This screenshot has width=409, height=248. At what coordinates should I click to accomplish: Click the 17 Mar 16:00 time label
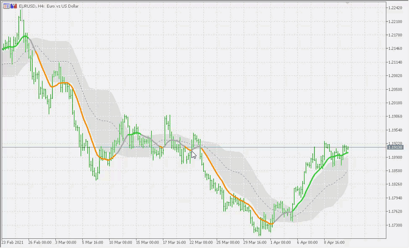(174, 242)
